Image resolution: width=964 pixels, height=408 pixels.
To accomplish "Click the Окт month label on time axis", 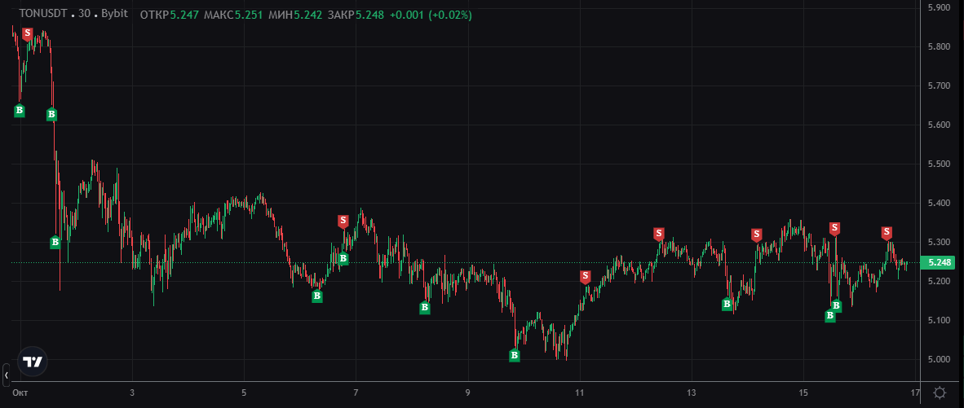I will click(x=20, y=393).
